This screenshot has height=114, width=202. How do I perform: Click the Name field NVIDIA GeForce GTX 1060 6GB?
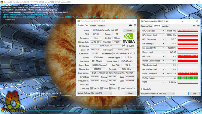point(106,30)
